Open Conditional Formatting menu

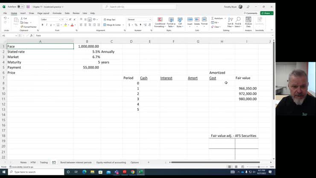tap(160, 22)
